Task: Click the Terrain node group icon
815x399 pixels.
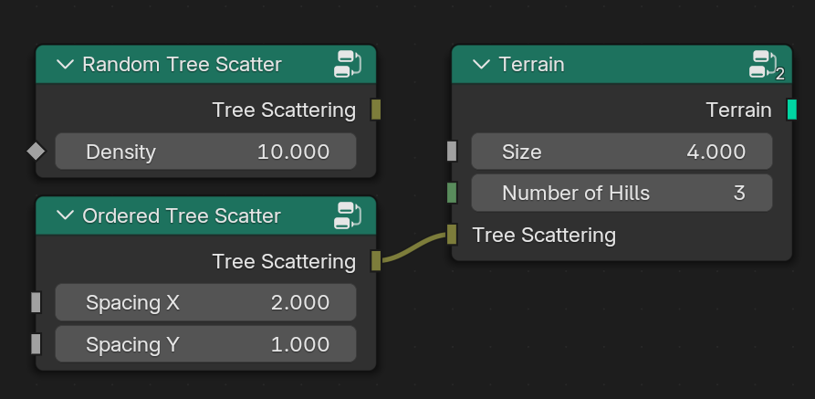Action: point(765,64)
